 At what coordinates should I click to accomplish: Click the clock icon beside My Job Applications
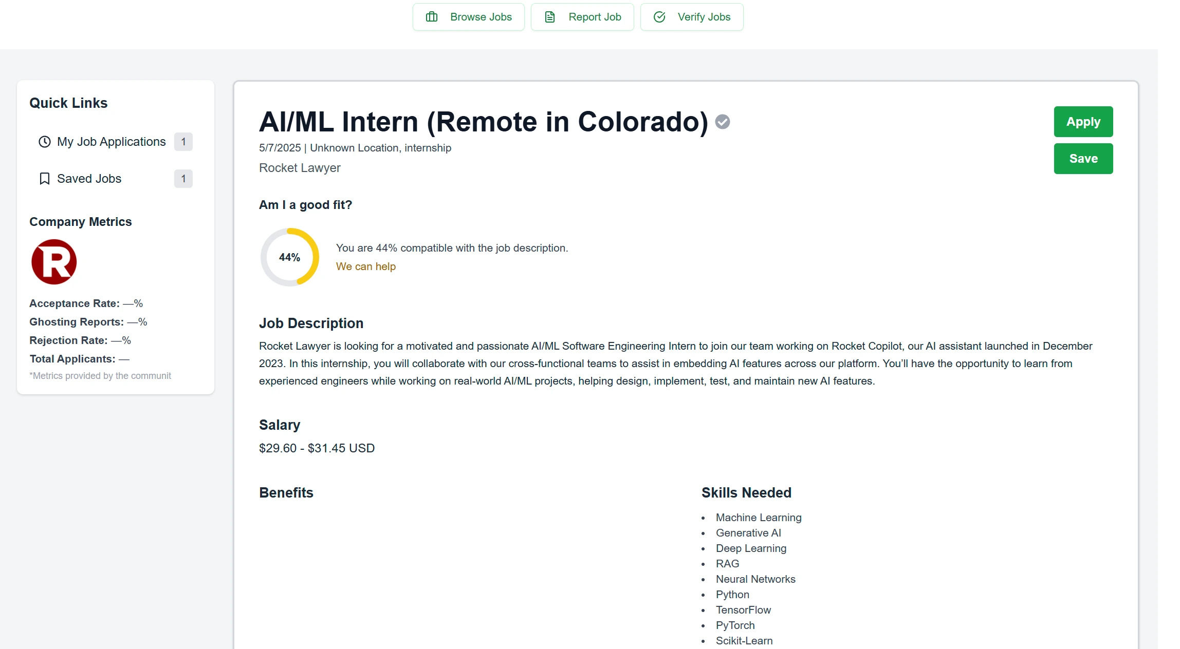pyautogui.click(x=44, y=142)
